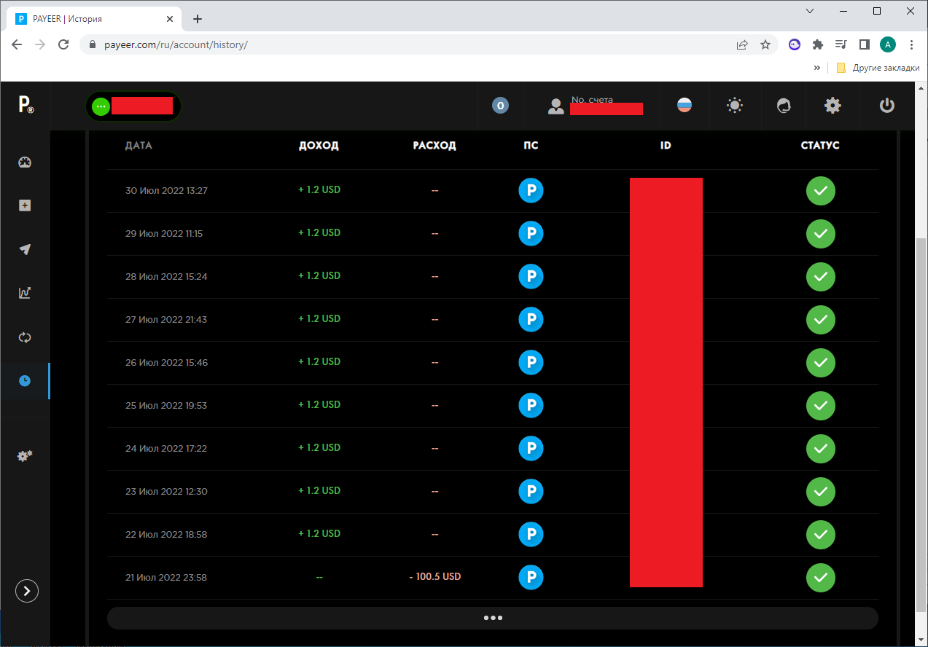Click status checkmark for 24 Июл 2022 row
The width and height of the screenshot is (928, 647).
[x=821, y=449]
